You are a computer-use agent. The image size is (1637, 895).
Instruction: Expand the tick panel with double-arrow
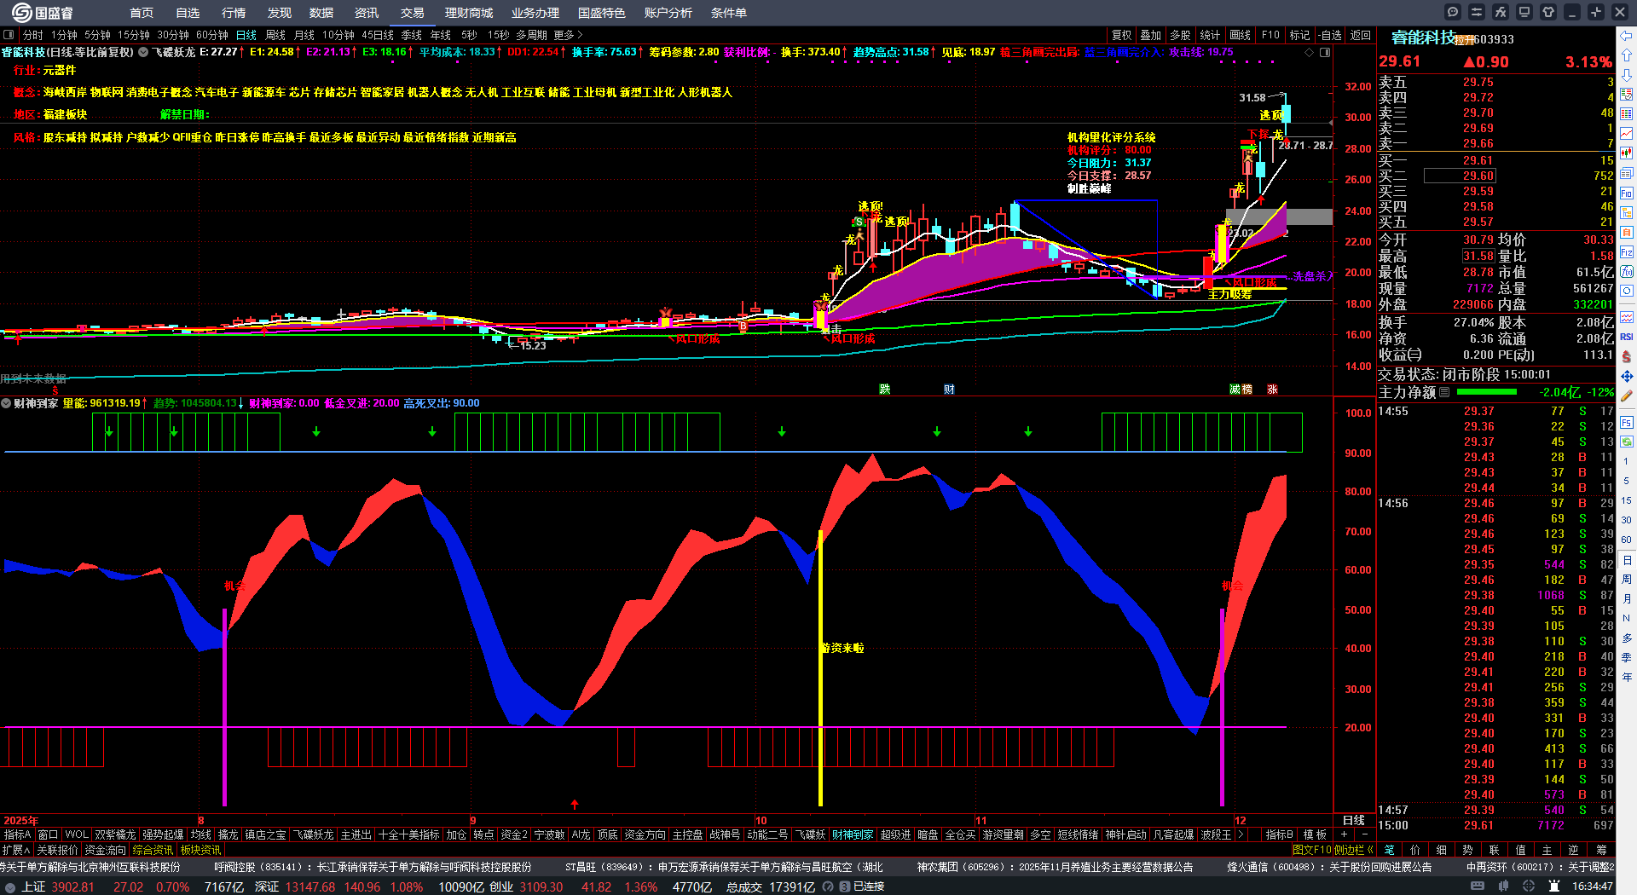pyautogui.click(x=1370, y=850)
